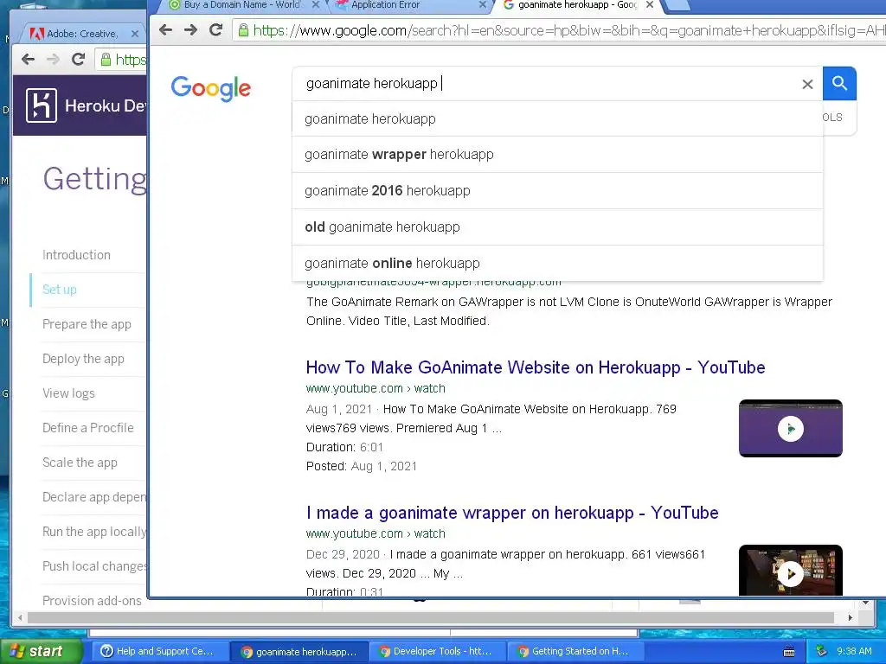Open Prepare the app in Heroku sidebar
886x664 pixels.
(87, 324)
